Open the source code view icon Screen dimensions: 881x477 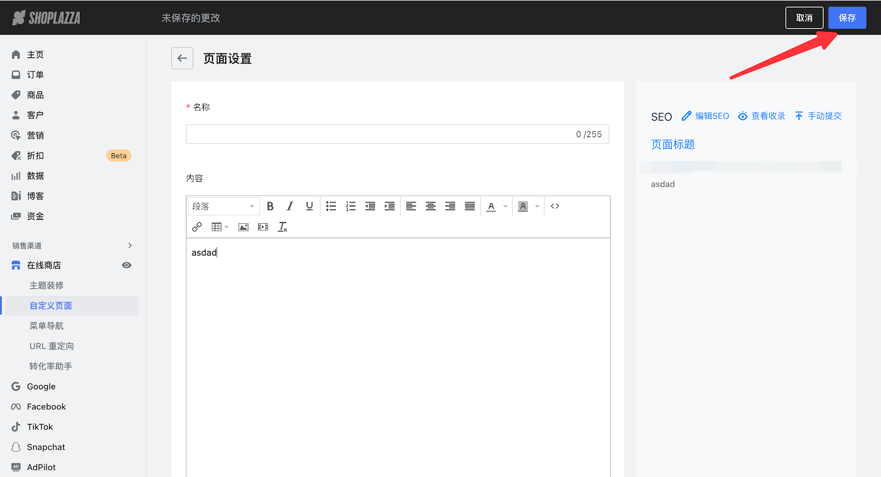555,206
